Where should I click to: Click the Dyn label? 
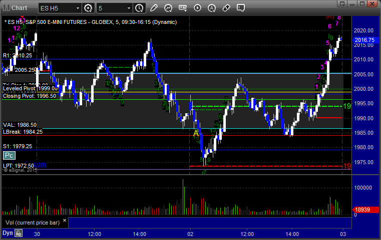8,233
